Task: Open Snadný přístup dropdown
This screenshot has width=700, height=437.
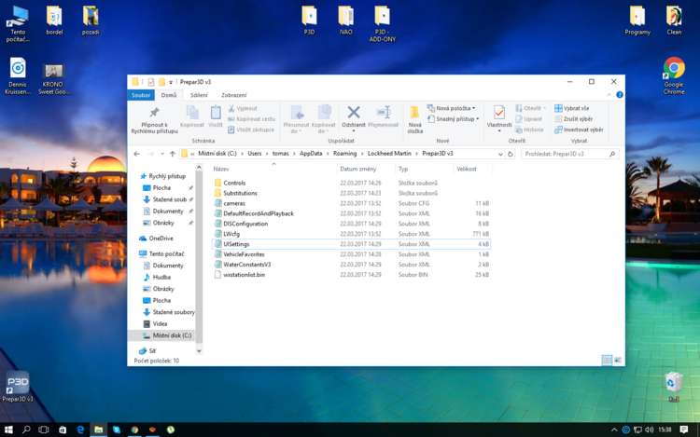Action: tap(453, 119)
